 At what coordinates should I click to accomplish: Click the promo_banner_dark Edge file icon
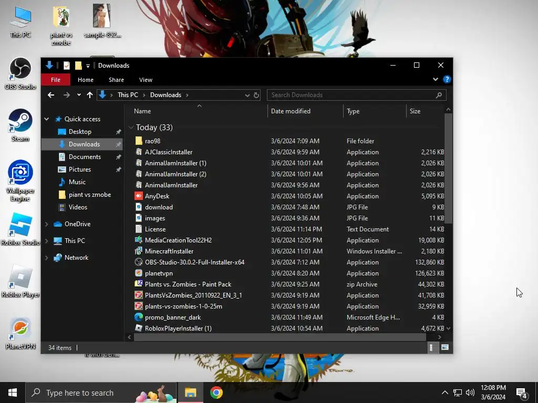(139, 317)
